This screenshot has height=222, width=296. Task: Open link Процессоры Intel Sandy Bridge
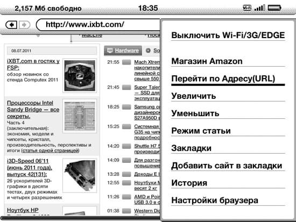coord(33,110)
